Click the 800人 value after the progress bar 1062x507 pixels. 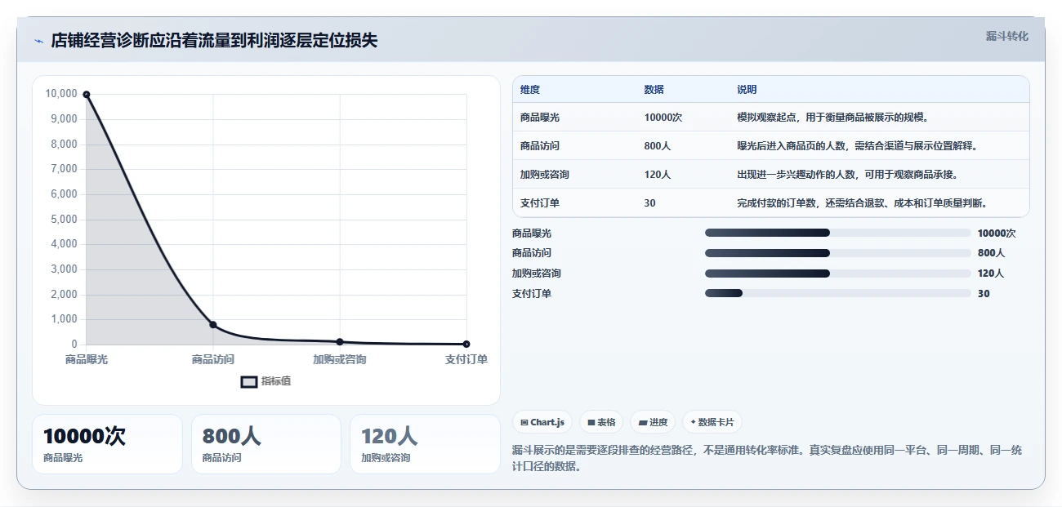coord(991,253)
